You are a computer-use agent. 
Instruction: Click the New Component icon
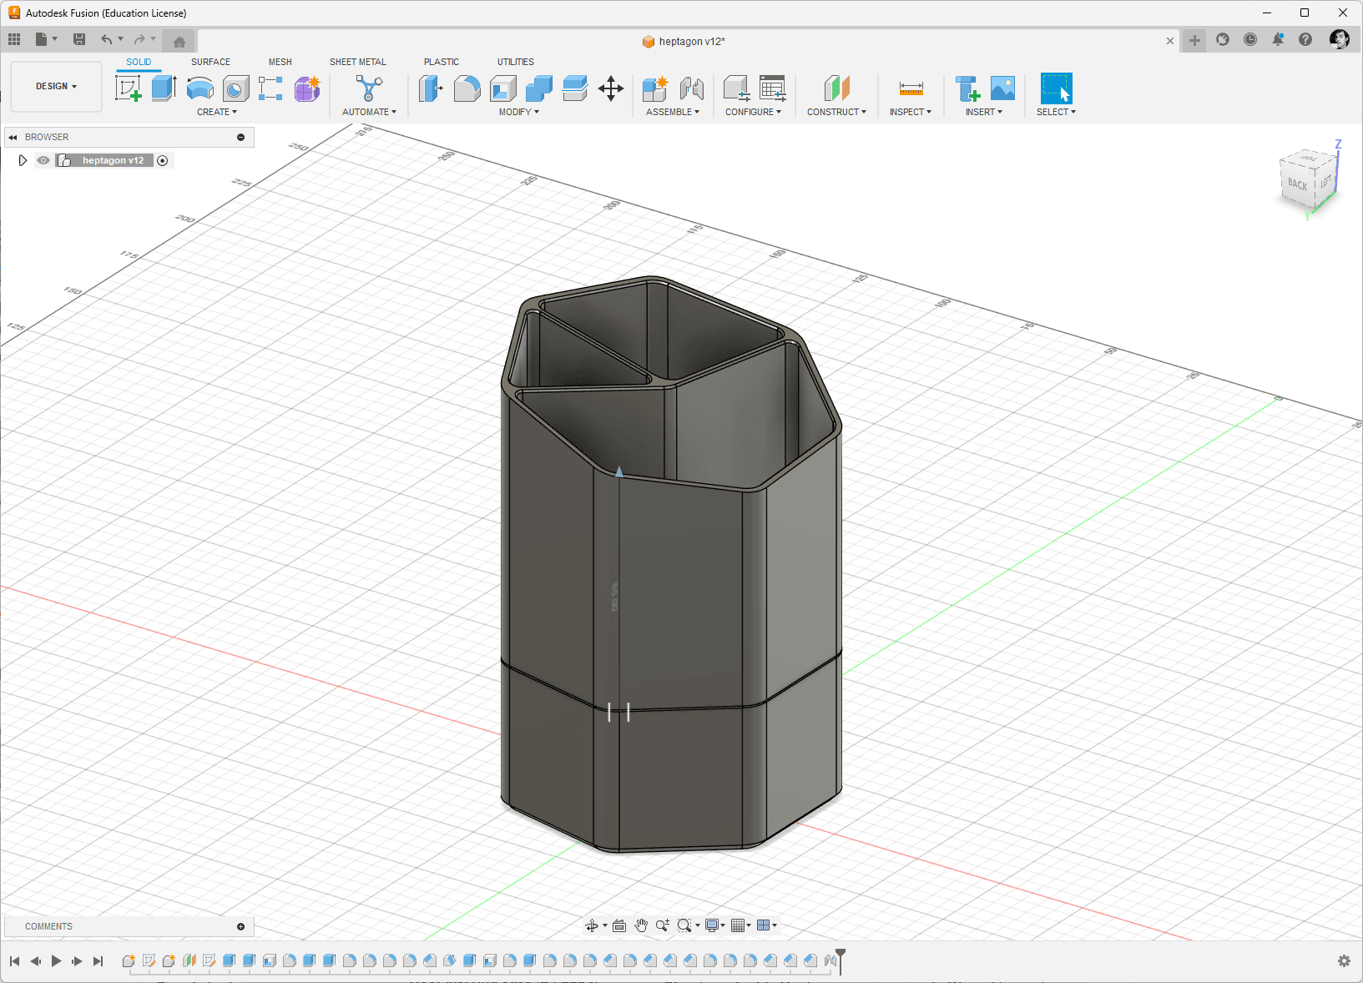coord(655,88)
